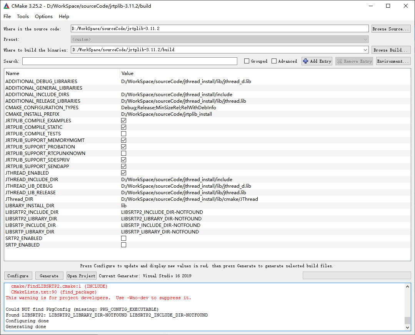The width and height of the screenshot is (415, 335).
Task: Select JTHREAD_LIB_DEBUG value cell
Action: 186,186
